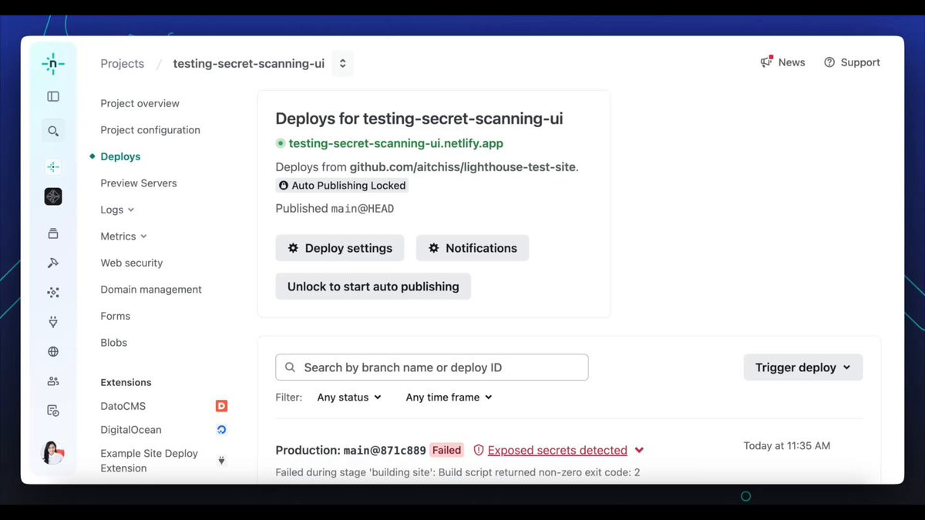
Task: Click the gear icon on Notifications
Action: [434, 248]
